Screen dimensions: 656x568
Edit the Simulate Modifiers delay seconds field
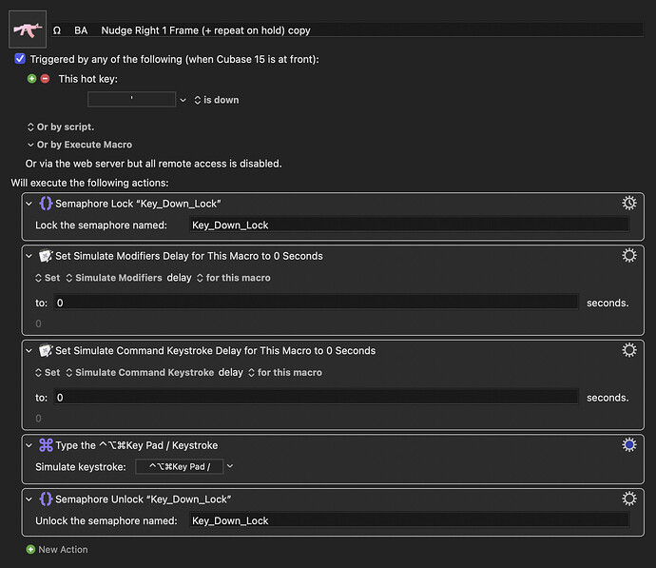317,303
